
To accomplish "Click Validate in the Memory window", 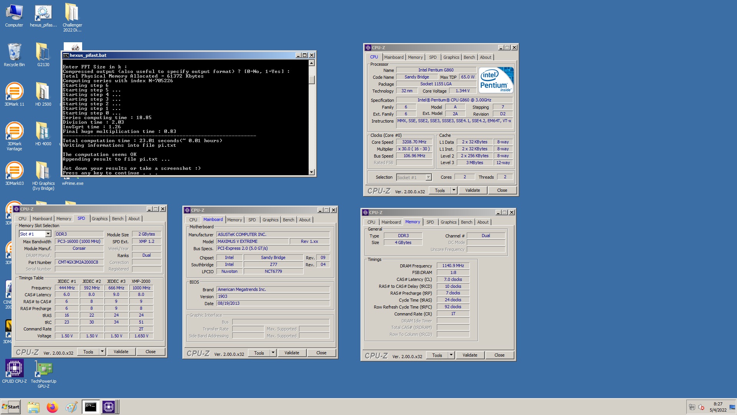I will 470,355.
